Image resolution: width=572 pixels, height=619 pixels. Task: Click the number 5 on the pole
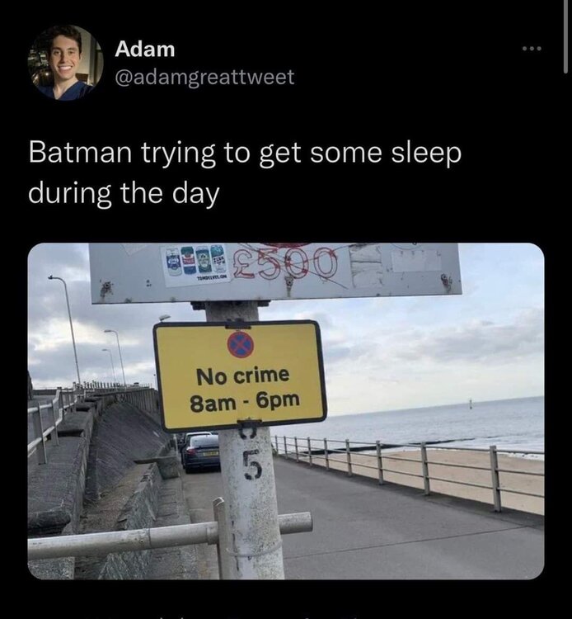pyautogui.click(x=252, y=470)
